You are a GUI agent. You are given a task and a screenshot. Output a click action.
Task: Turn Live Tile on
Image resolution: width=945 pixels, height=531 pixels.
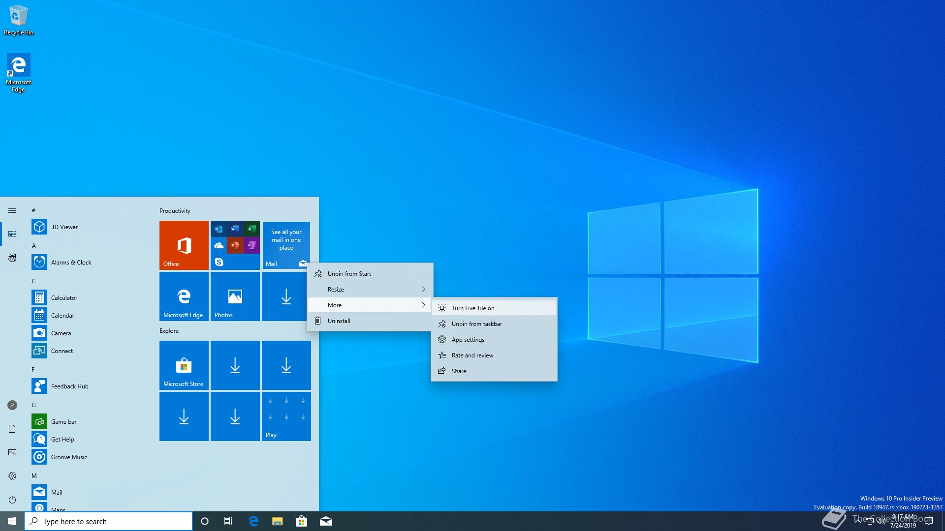pyautogui.click(x=494, y=308)
